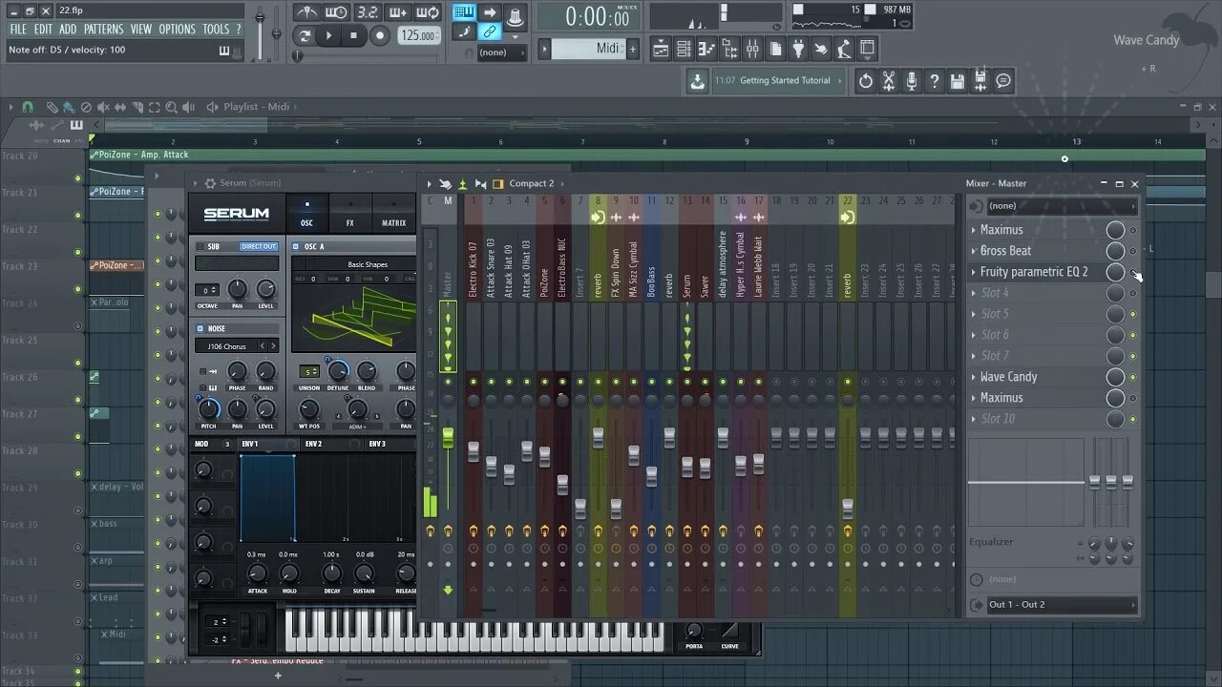
Task: Open the speech bubble info icon
Action: 1002,81
